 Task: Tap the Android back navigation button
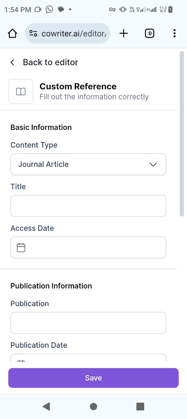click(x=46, y=406)
